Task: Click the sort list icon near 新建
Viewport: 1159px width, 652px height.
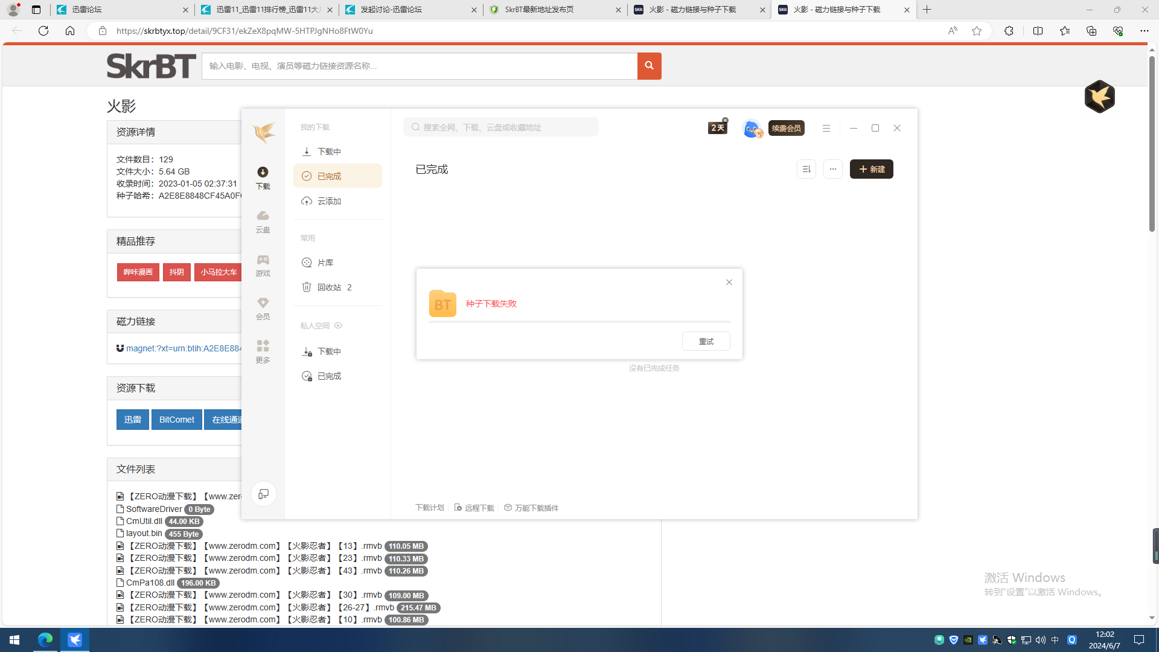Action: pos(806,169)
